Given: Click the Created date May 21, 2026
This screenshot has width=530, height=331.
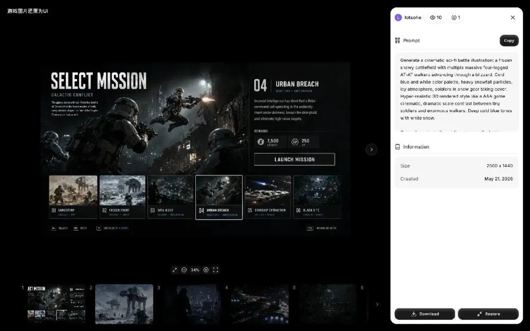Looking at the screenshot, I should pyautogui.click(x=499, y=178).
